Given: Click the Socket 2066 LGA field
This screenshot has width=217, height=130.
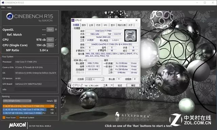Looking at the screenshot, I should [103, 37].
